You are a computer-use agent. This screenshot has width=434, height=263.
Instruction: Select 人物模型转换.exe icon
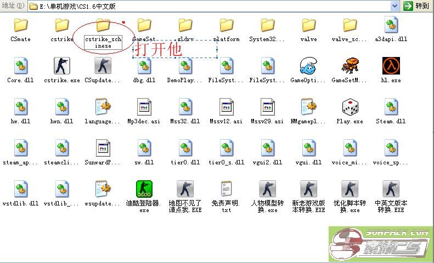coord(267,189)
